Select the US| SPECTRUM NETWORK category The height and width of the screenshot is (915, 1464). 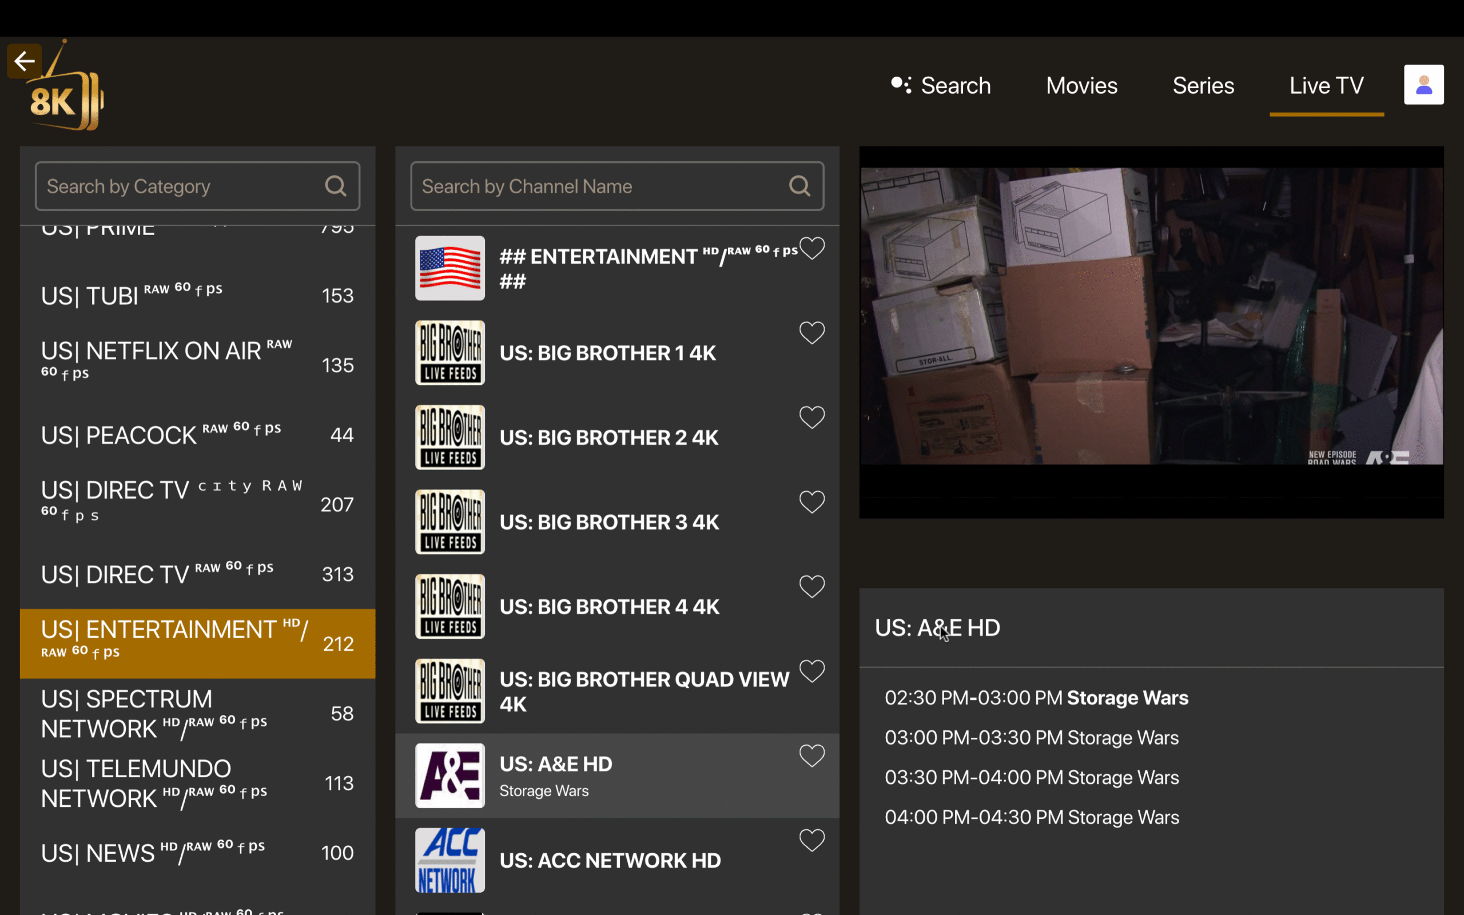(197, 714)
